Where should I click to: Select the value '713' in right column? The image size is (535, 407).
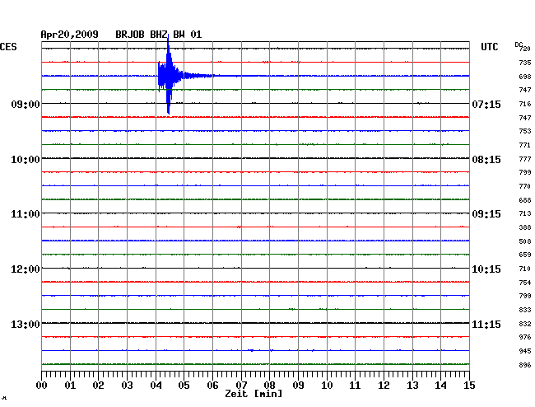(525, 213)
